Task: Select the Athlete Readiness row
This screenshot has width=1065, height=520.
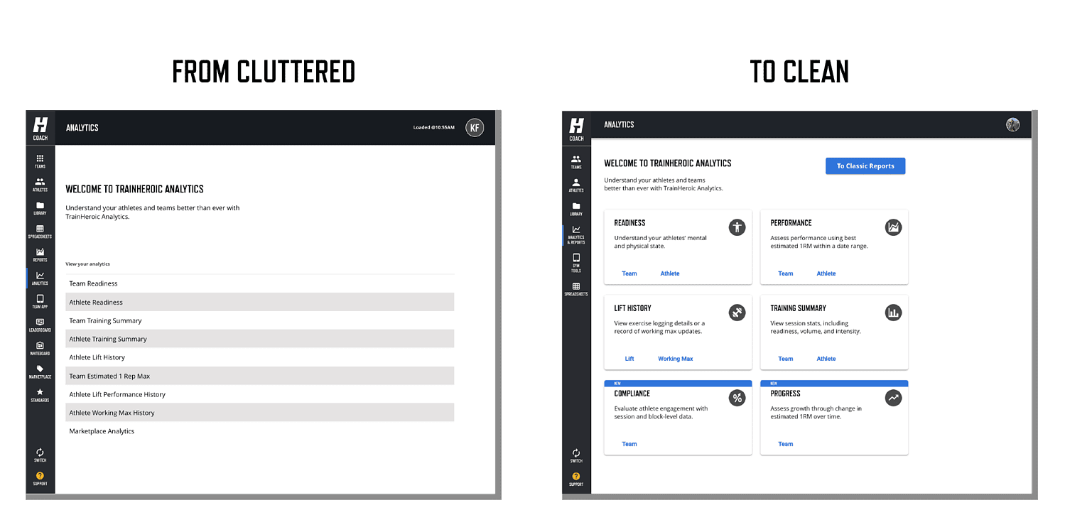Action: pyautogui.click(x=260, y=302)
